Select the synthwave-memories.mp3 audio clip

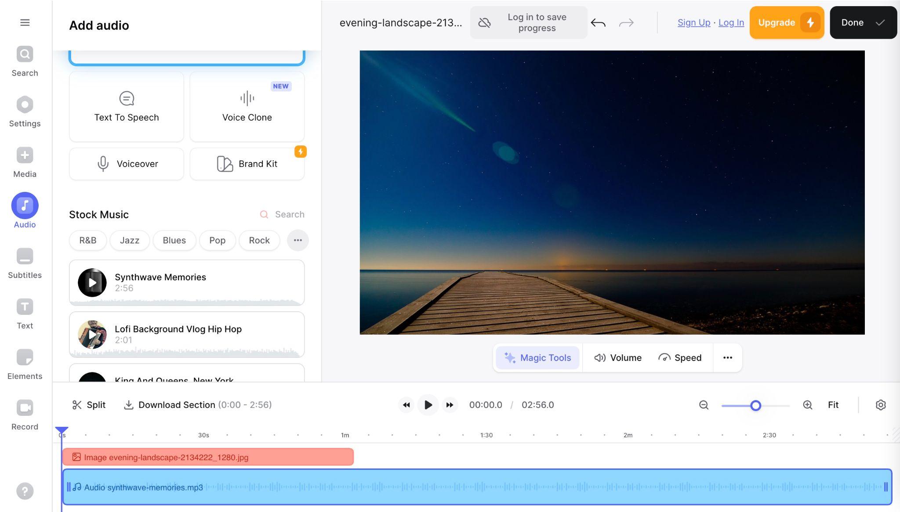[x=477, y=487]
